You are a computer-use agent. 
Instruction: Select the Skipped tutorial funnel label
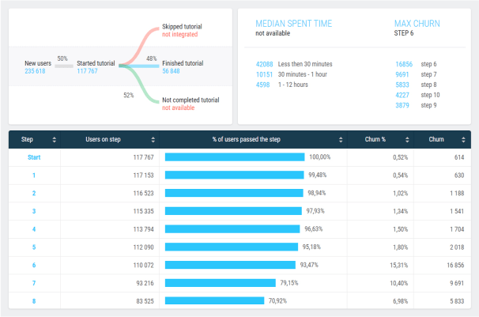pyautogui.click(x=182, y=26)
